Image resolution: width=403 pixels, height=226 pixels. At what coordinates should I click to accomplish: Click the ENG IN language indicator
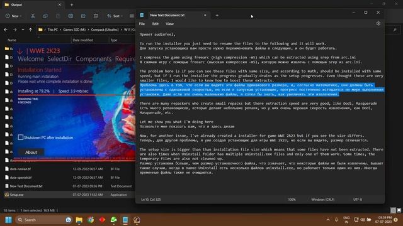pos(346,220)
